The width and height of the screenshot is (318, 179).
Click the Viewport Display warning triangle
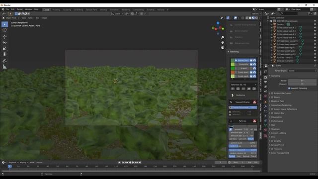pos(254,102)
